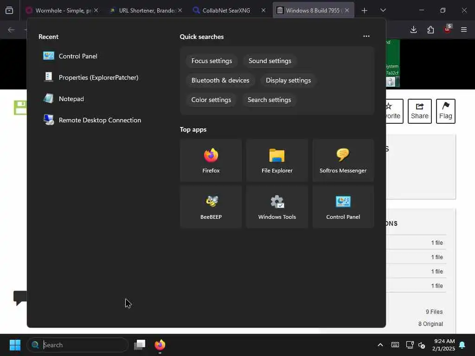Click the uBlock extension icon with badge
This screenshot has width=475, height=356.
[x=448, y=29]
